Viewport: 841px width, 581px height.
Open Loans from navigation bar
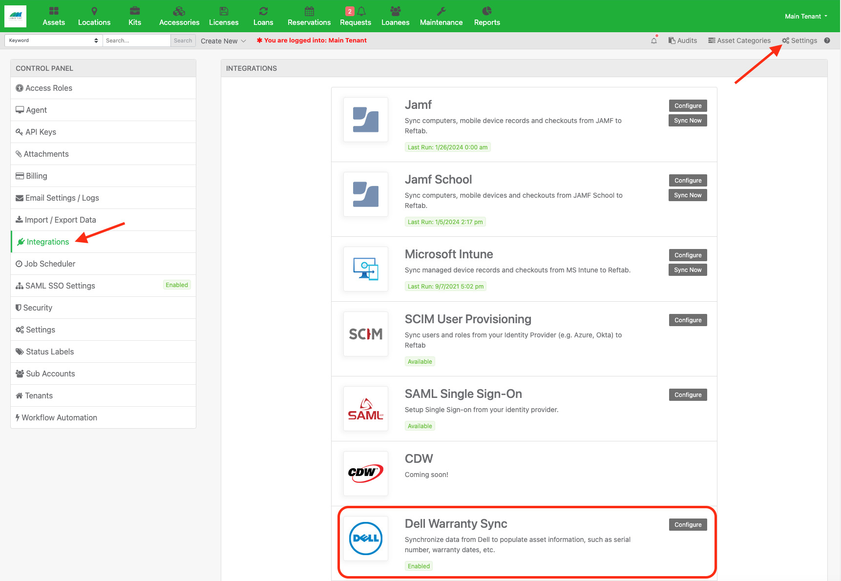(263, 16)
